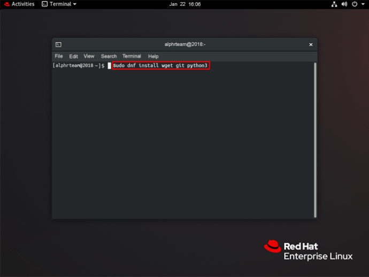Open the date and time calendar dropdown
The height and width of the screenshot is (277, 369).
pyautogui.click(x=185, y=4)
